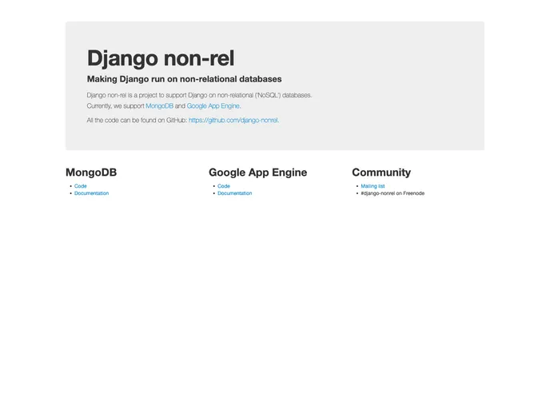Click the MongoDB section heading
This screenshot has height=409, width=550.
(91, 173)
